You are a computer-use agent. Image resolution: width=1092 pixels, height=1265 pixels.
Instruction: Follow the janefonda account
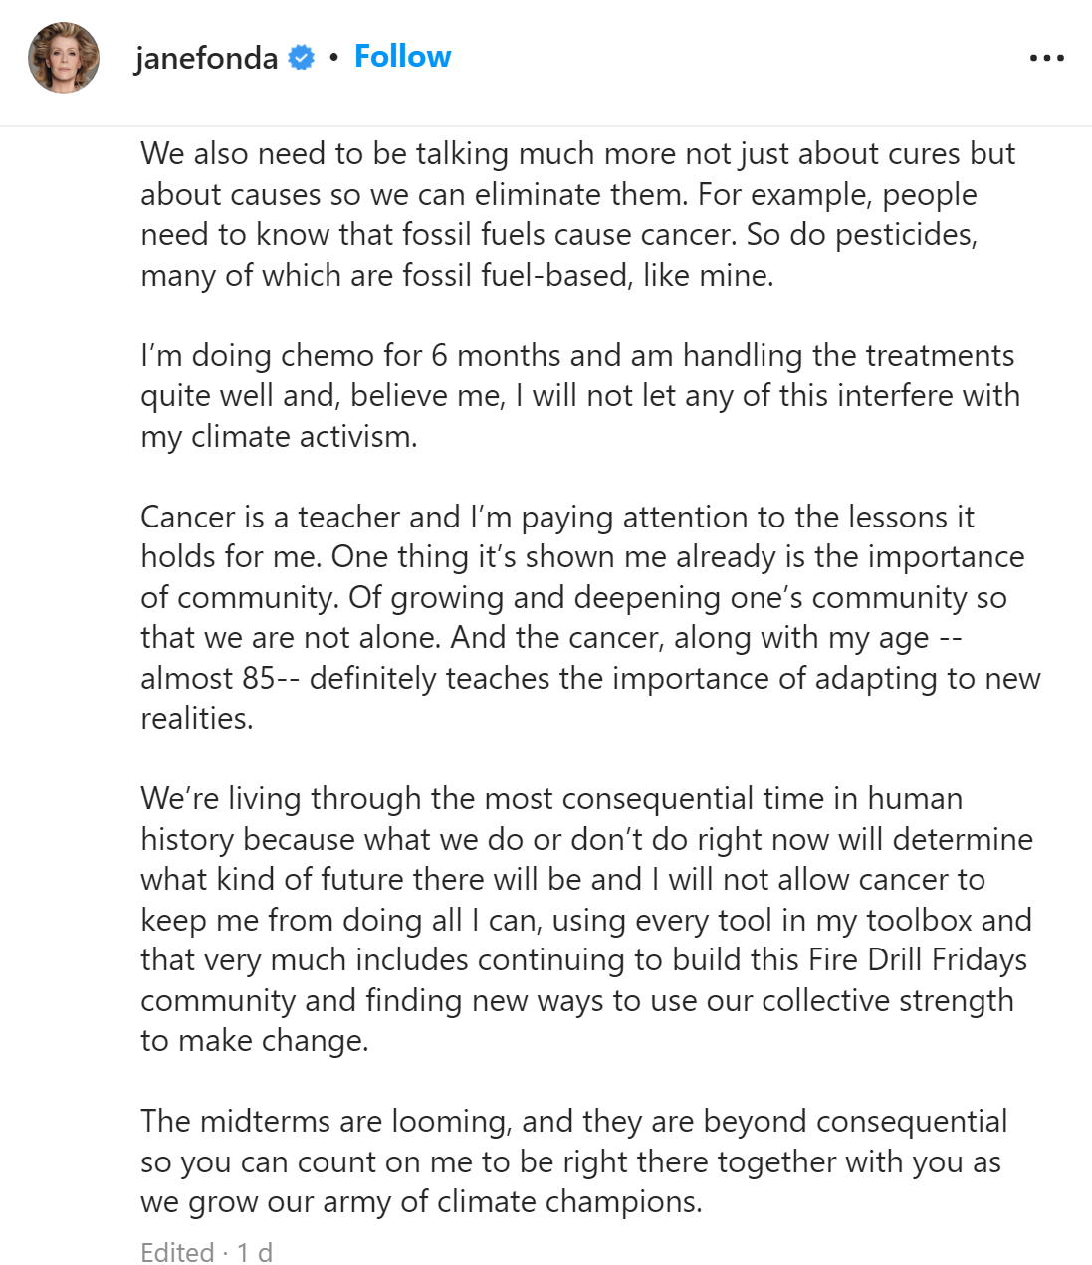pos(402,57)
